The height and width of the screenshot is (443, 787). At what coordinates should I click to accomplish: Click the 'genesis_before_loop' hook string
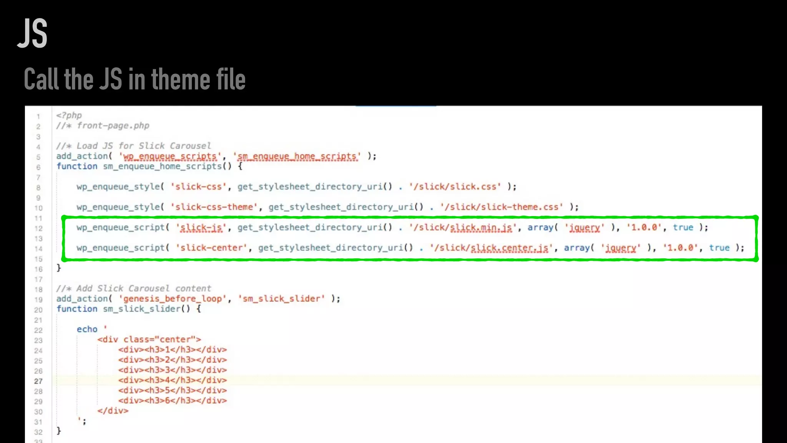tap(173, 299)
